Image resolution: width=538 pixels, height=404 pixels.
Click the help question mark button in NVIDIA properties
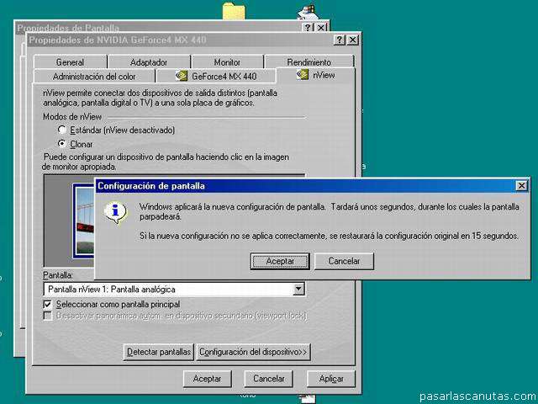point(339,40)
